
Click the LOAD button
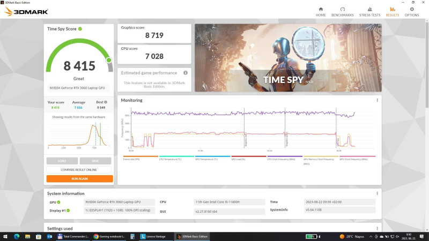tap(62, 161)
